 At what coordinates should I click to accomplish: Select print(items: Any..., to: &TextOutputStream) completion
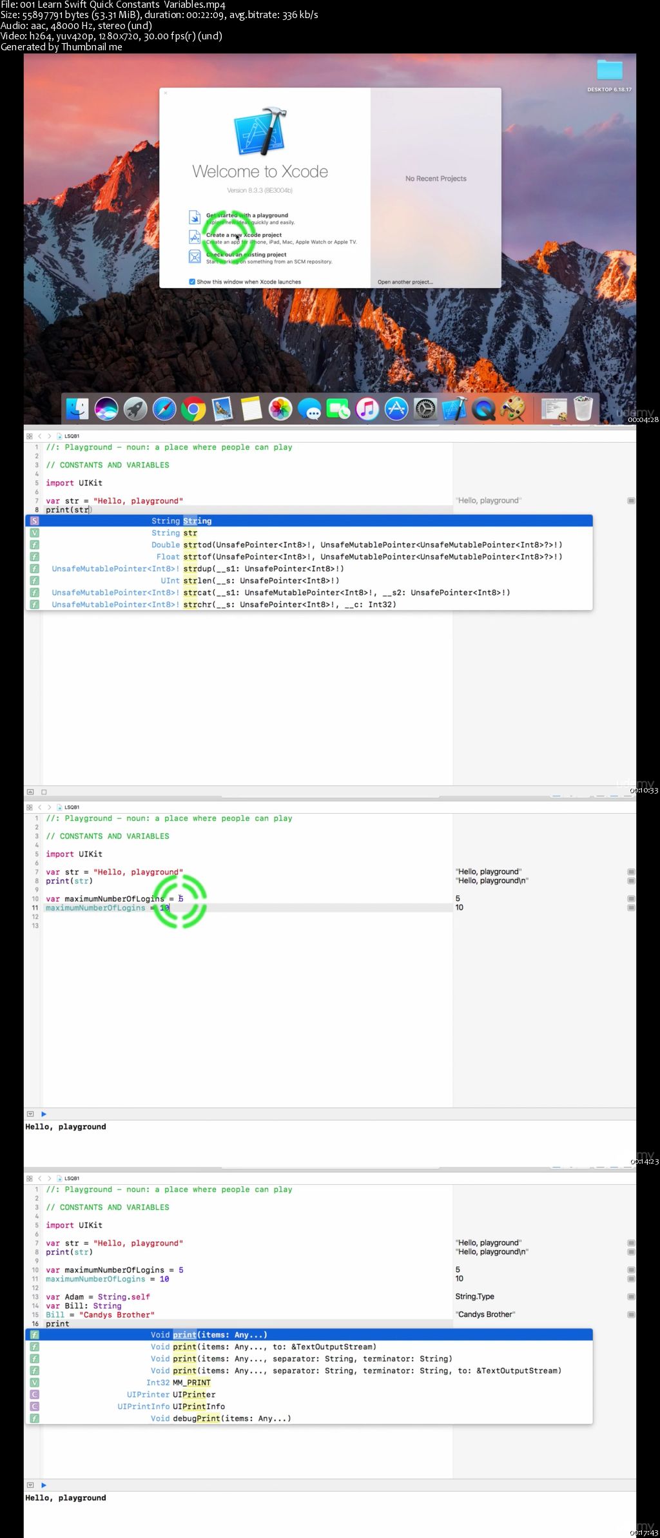[309, 1347]
